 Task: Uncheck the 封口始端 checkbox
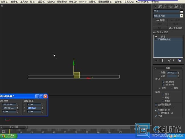tap(163, 81)
